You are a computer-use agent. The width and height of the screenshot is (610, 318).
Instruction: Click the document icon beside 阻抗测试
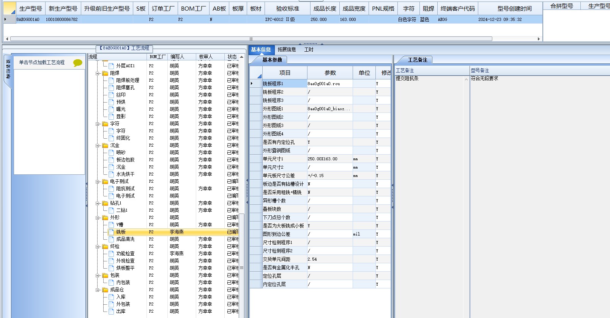(x=111, y=188)
